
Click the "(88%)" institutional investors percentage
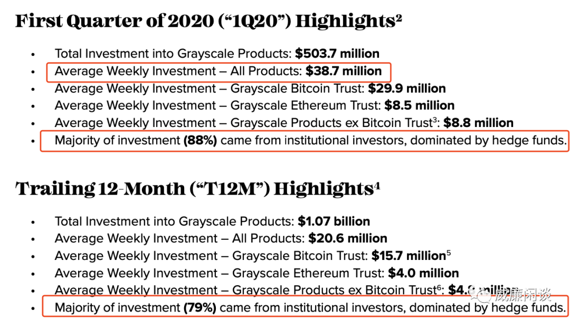tap(200, 141)
